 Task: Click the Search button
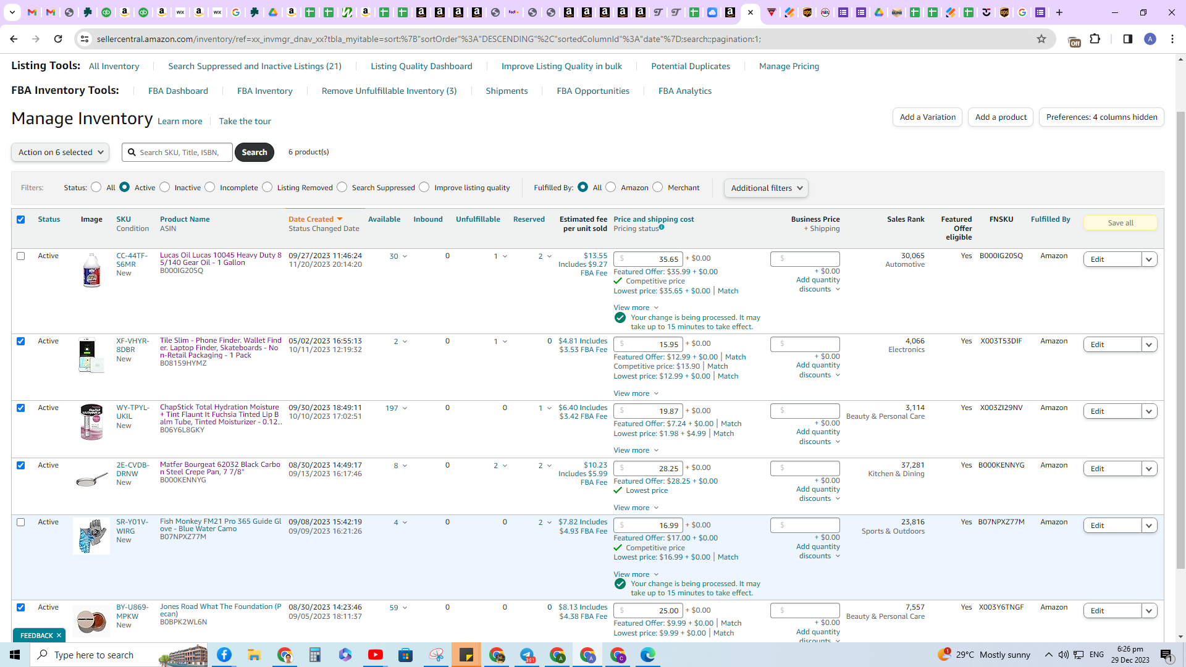point(254,152)
